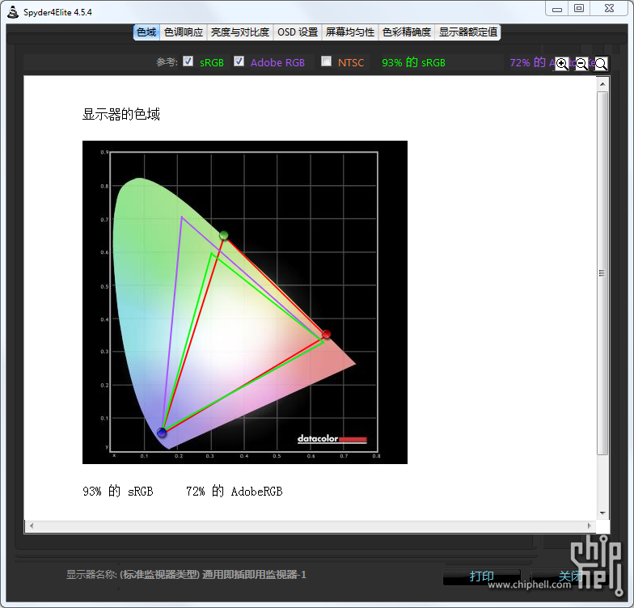Click the green primary point on gamut chart
Screen dimensions: 634x608
(x=223, y=235)
